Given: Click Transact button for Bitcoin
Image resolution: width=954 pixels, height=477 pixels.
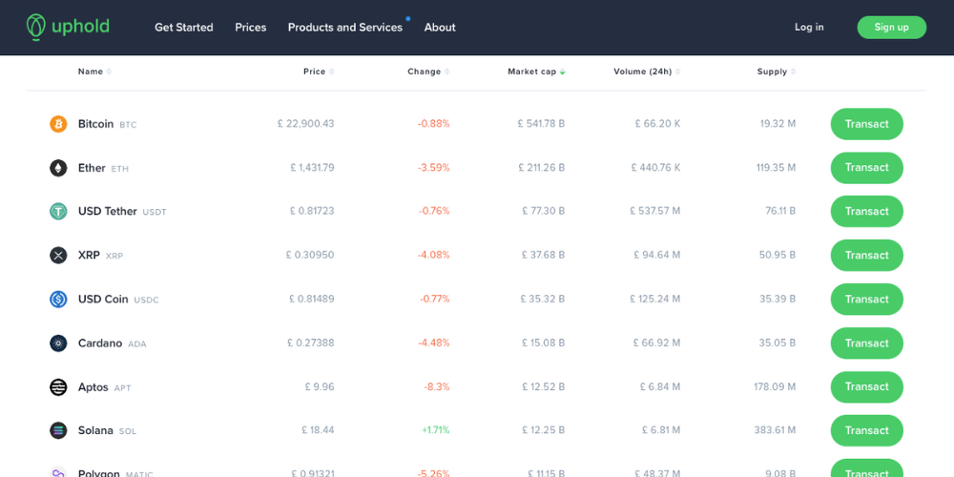Looking at the screenshot, I should pos(866,124).
